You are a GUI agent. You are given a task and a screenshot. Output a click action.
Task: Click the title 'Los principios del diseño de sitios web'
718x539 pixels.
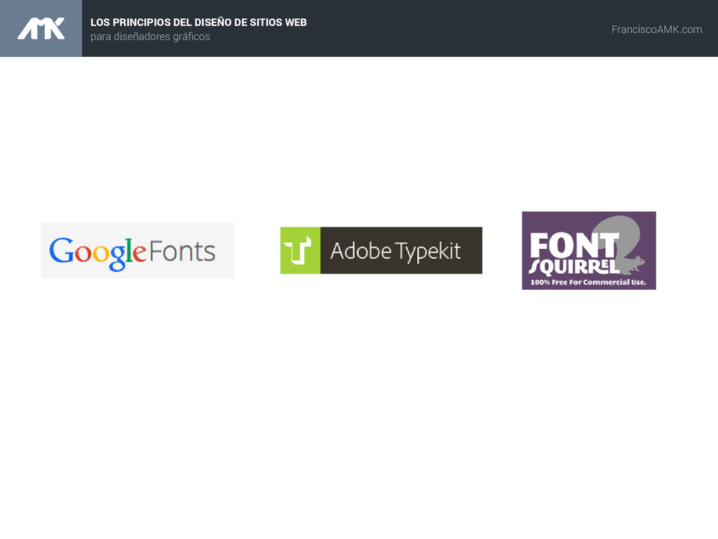(x=198, y=22)
